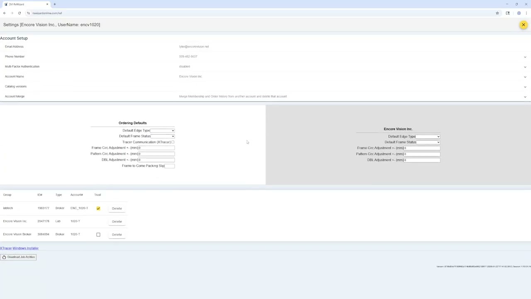Click Encore Vision Inc. Frame Circ Adjustment field
Screen dimensions: 531x299
[x=422, y=148]
